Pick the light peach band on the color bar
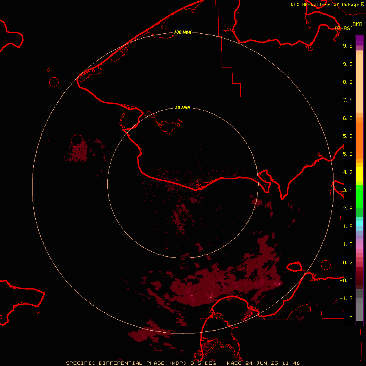Viewport: 366px width, 366px height. 359,83
